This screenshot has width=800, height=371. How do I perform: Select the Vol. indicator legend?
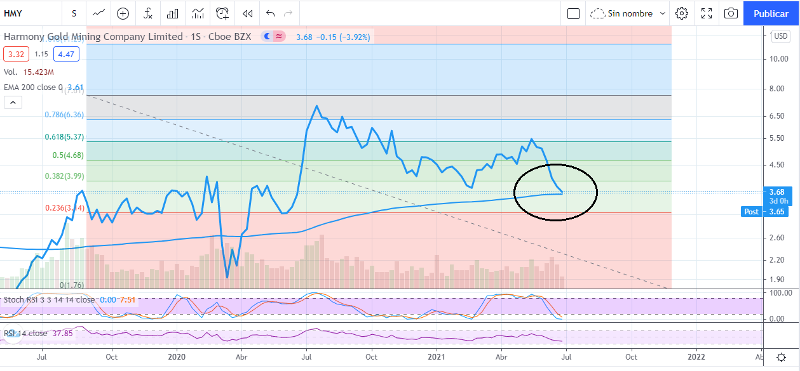point(10,73)
